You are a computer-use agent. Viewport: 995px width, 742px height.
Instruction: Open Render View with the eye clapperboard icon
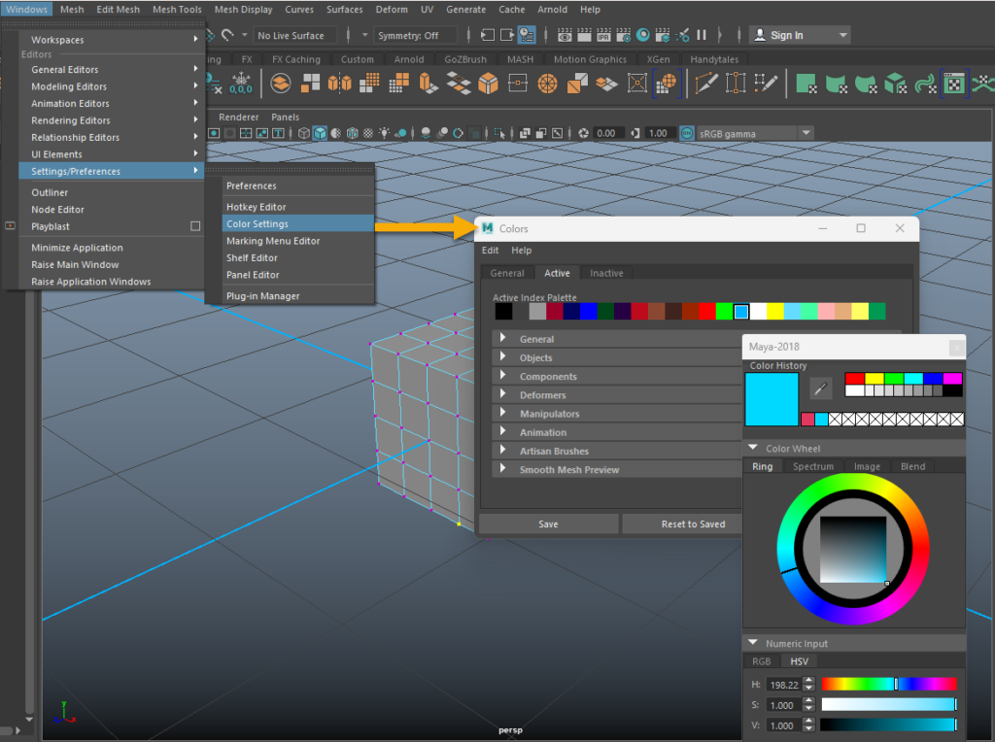(x=565, y=35)
